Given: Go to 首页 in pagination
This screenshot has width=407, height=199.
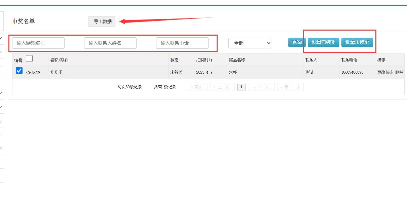Looking at the screenshot, I should pyautogui.click(x=197, y=87).
